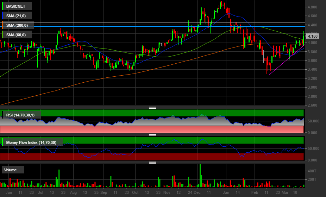Click the 3.400 price axis label
This screenshot has width=326, height=197.
[313, 69]
